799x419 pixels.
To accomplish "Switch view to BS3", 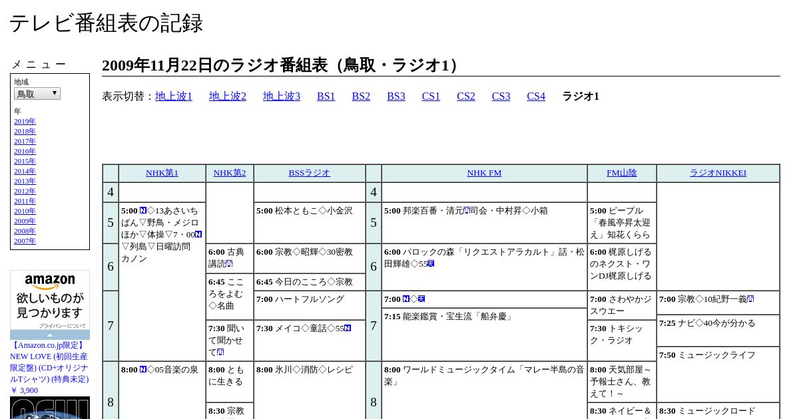I will [x=396, y=96].
